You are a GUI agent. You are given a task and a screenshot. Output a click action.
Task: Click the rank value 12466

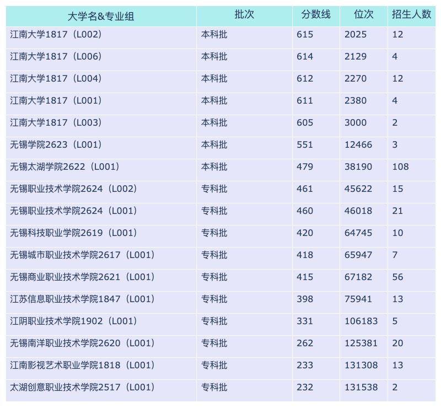[x=358, y=144]
